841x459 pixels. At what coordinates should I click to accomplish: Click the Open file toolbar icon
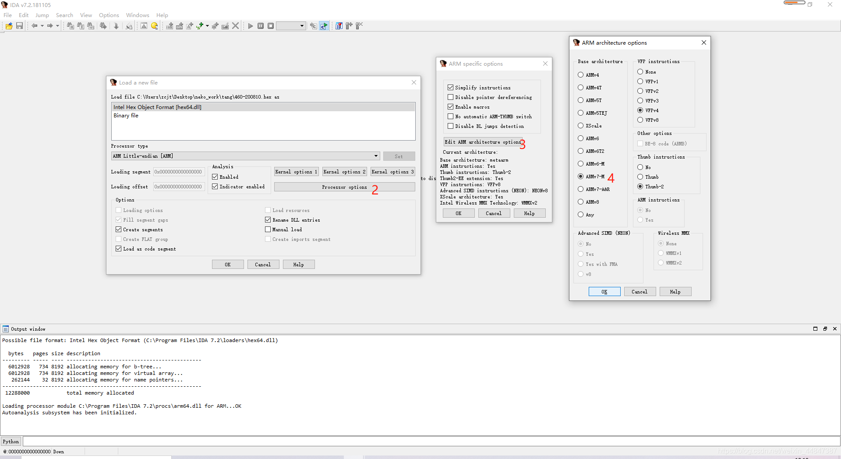9,26
